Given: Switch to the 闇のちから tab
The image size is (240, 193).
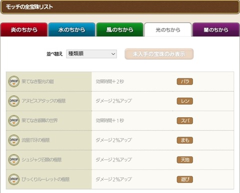Looking at the screenshot, I should pos(216,29).
